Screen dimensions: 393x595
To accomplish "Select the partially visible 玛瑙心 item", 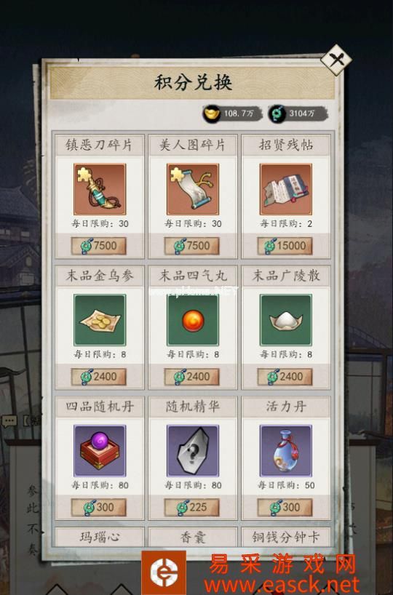I will [x=100, y=537].
